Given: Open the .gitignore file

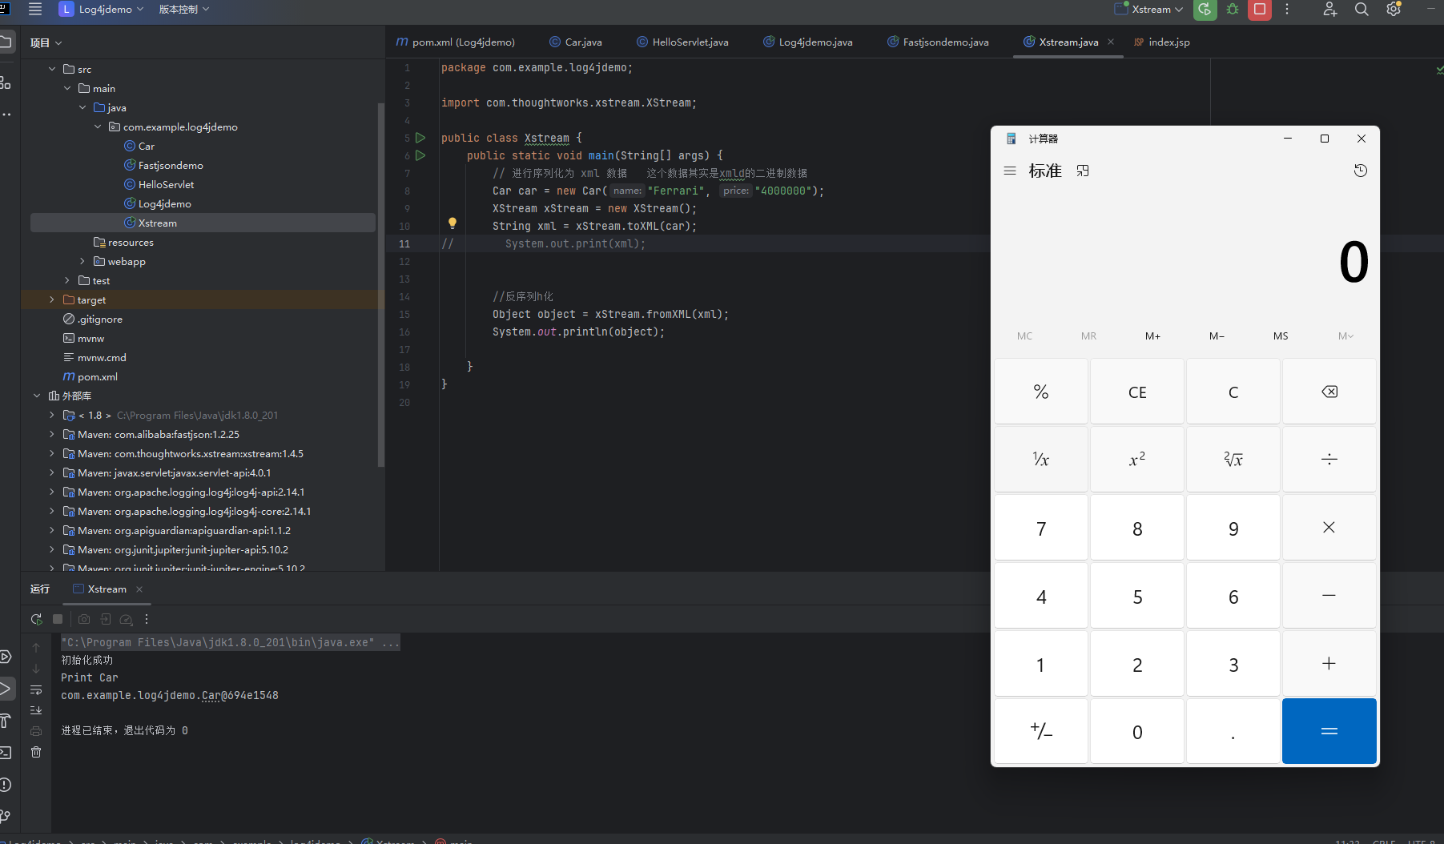Looking at the screenshot, I should pyautogui.click(x=100, y=319).
